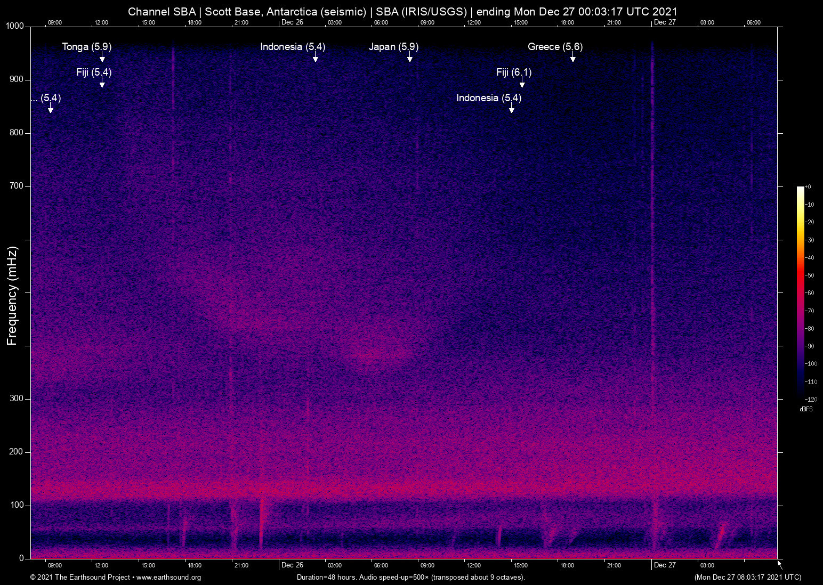Viewport: 823px width, 585px height.
Task: Click the arrow under Tonga (5.9)
Action: coord(102,58)
